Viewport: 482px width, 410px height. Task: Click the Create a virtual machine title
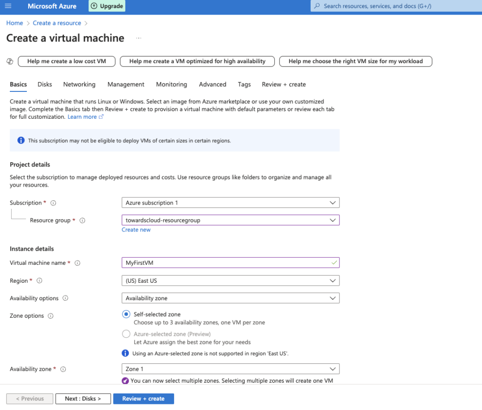(x=65, y=38)
